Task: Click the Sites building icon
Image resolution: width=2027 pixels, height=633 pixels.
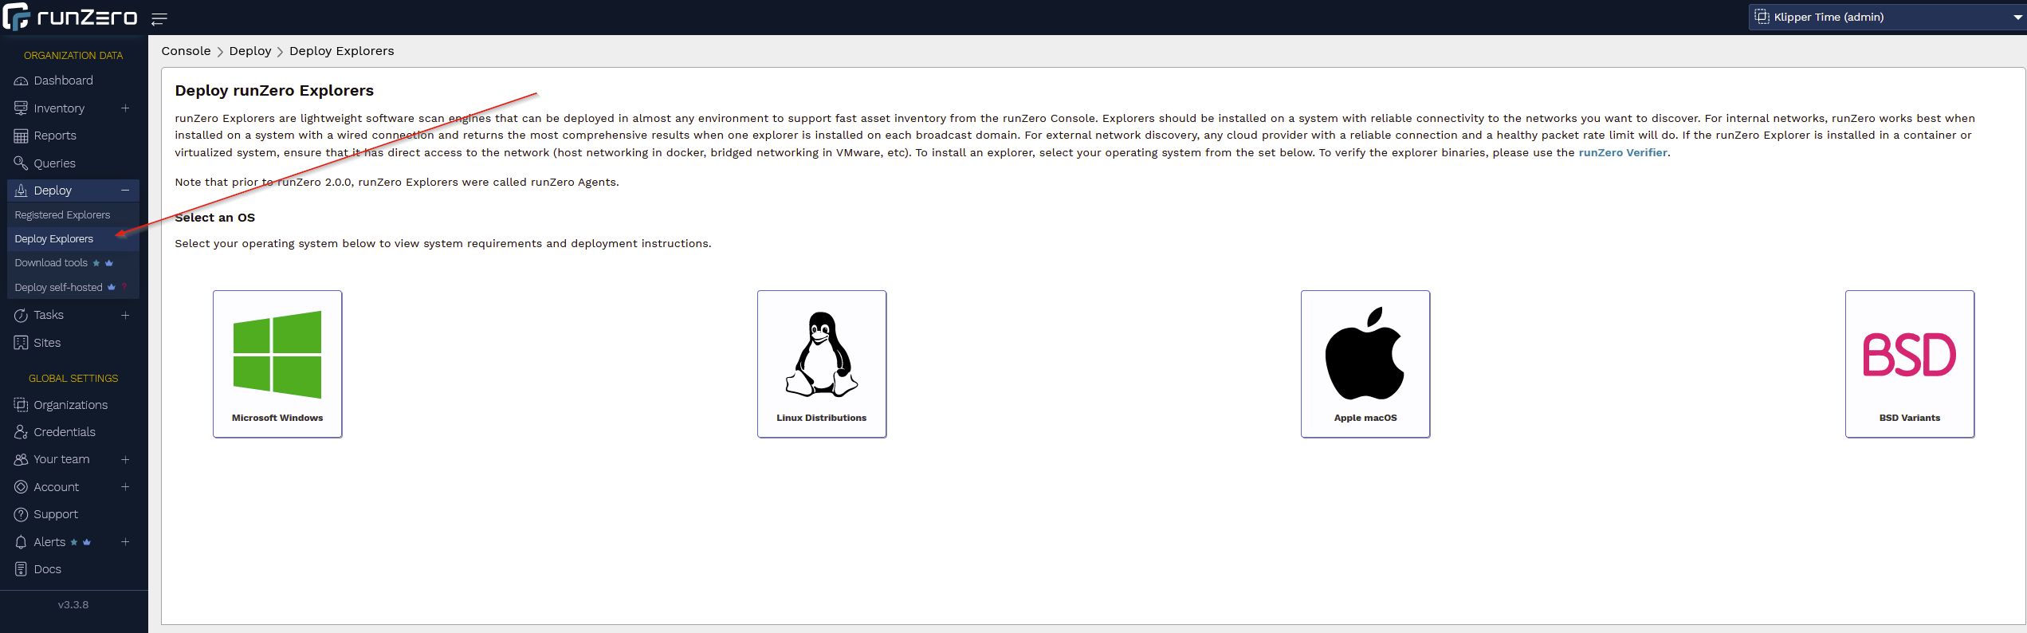Action: pos(21,343)
